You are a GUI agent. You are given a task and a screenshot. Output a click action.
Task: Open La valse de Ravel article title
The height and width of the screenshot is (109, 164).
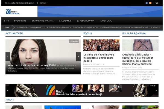(99, 58)
